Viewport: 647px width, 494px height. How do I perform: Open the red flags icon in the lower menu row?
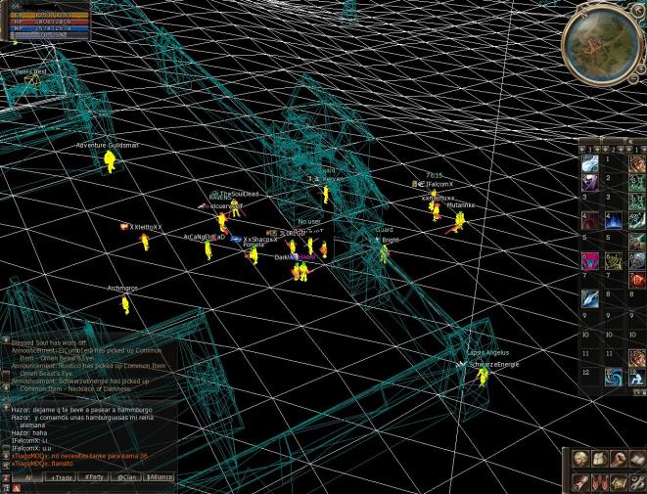(600, 481)
